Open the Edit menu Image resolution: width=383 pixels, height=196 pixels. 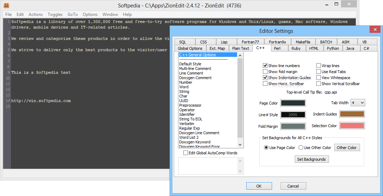pos(20,14)
